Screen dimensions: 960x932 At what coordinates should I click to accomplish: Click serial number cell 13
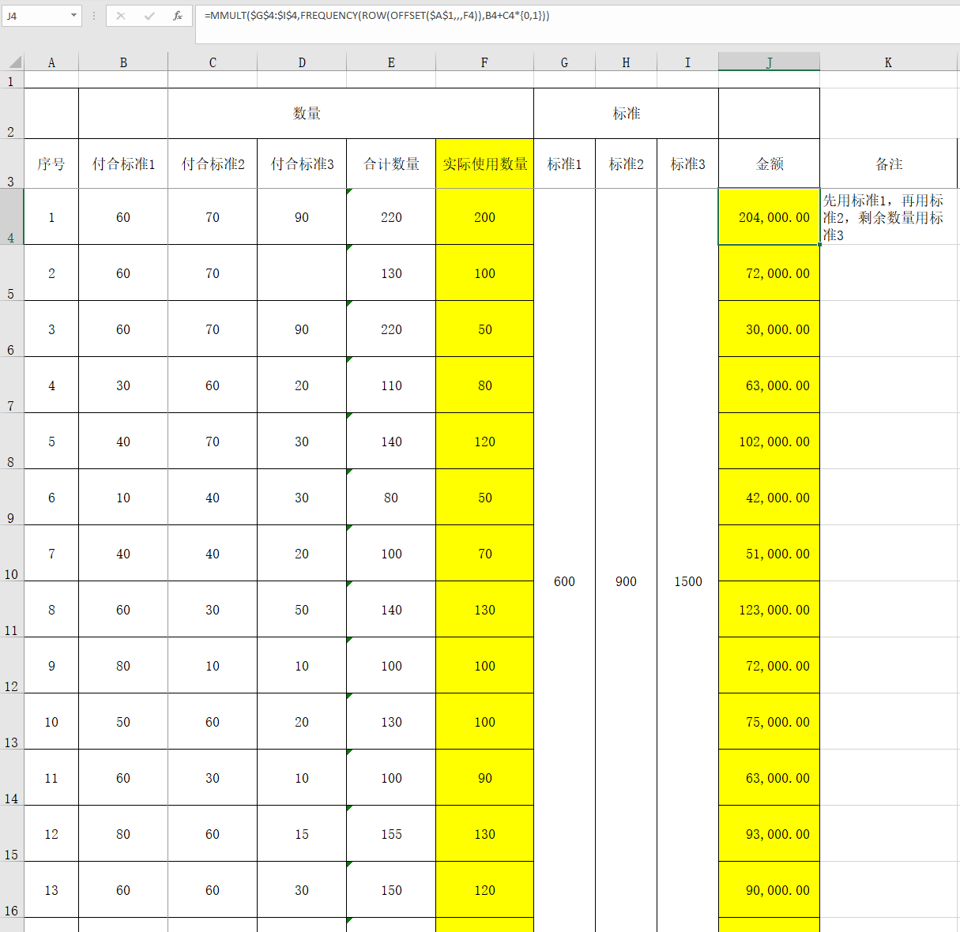(51, 889)
